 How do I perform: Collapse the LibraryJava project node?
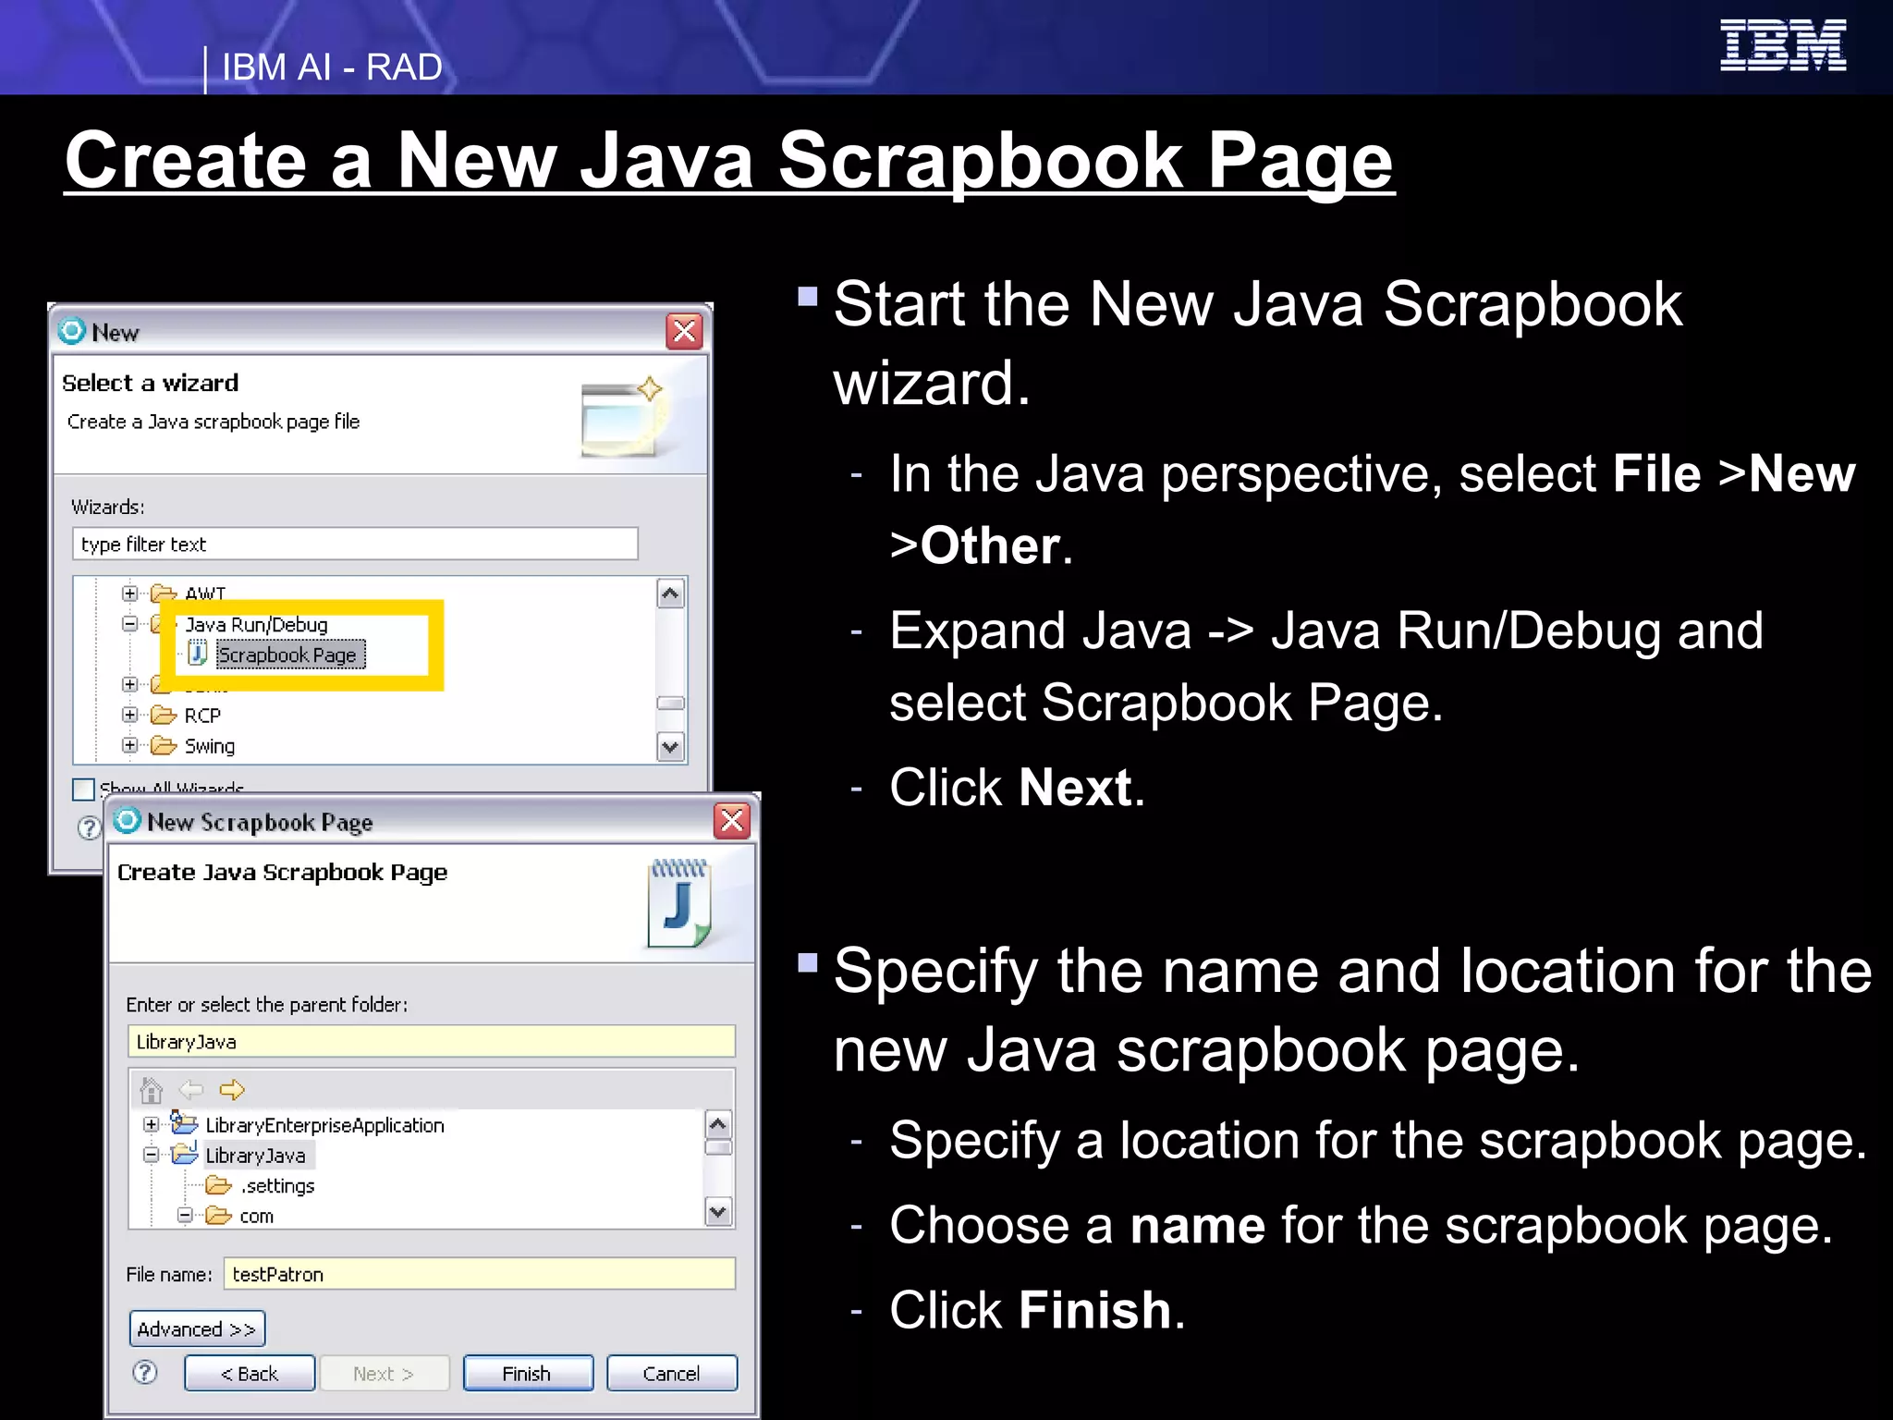click(152, 1155)
